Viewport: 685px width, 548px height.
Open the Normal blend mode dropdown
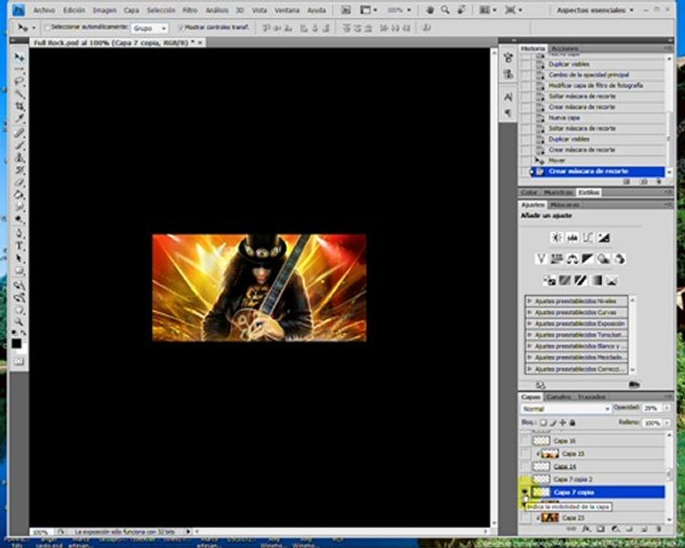(566, 409)
